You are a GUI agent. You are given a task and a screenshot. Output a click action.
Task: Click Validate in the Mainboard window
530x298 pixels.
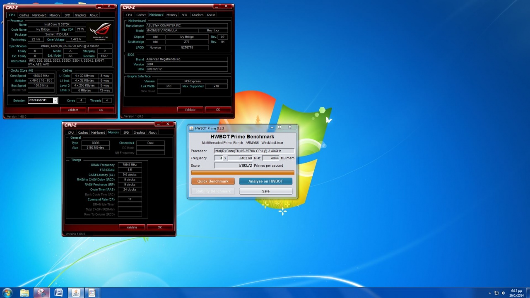pos(190,110)
